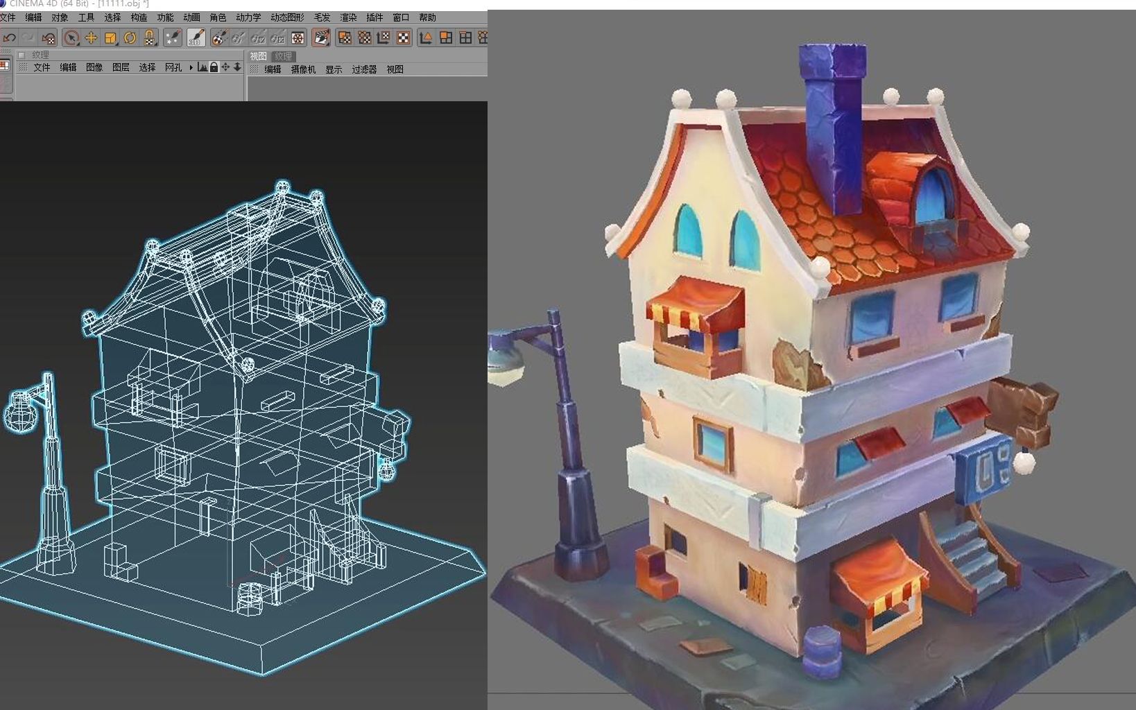
Task: Click the four-way move arrows in texture panel
Action: [x=225, y=67]
